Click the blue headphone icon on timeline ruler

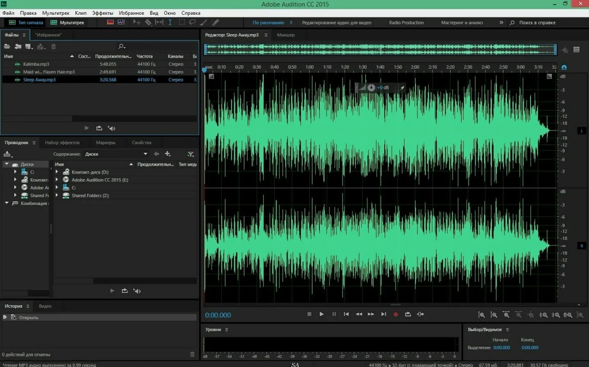click(564, 67)
